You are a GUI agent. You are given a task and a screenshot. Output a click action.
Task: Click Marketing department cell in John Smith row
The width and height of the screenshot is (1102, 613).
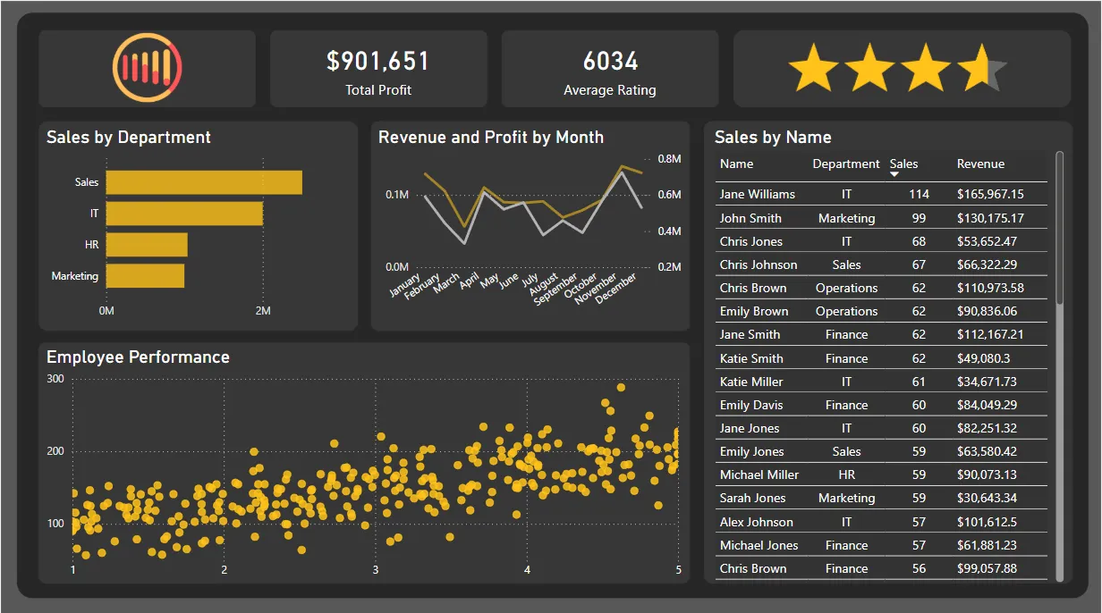(846, 218)
